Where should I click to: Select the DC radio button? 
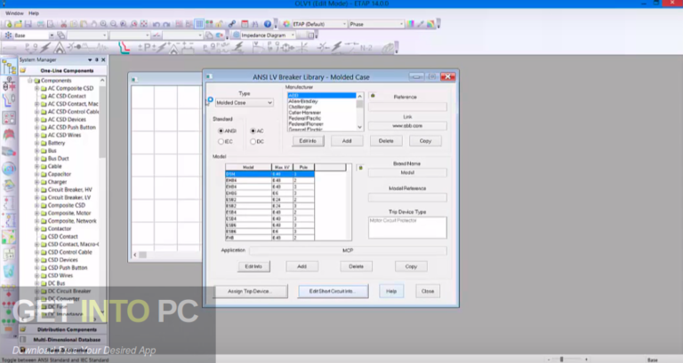pyautogui.click(x=253, y=142)
